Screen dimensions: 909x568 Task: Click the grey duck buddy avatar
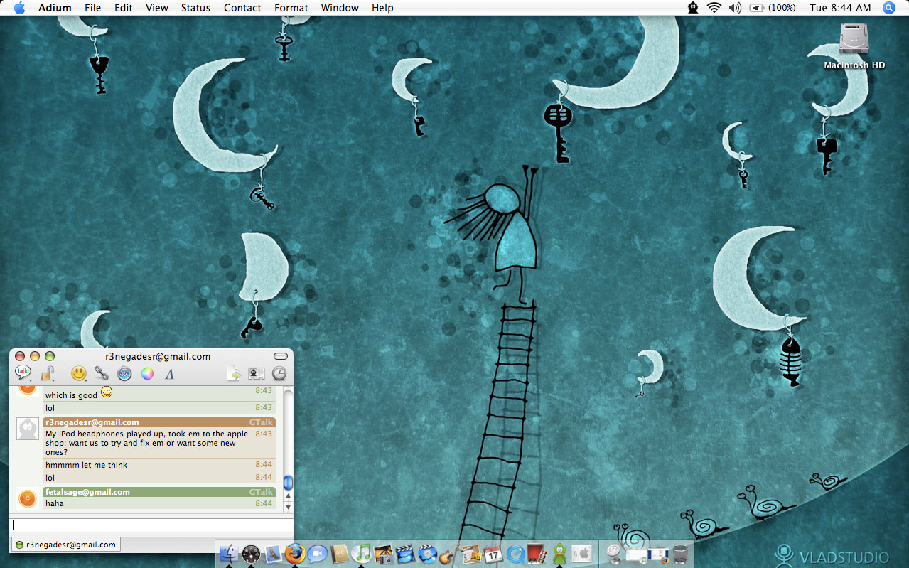coord(27,429)
